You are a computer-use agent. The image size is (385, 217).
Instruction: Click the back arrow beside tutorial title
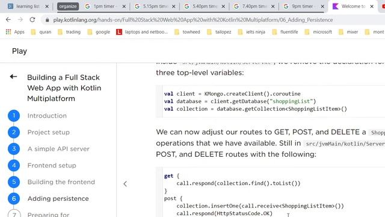13,77
